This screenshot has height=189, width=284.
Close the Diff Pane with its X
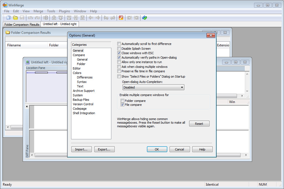pyautogui.click(x=27, y=106)
